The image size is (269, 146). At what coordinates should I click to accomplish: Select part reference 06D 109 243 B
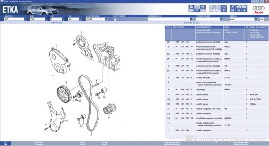pyautogui.click(x=184, y=95)
